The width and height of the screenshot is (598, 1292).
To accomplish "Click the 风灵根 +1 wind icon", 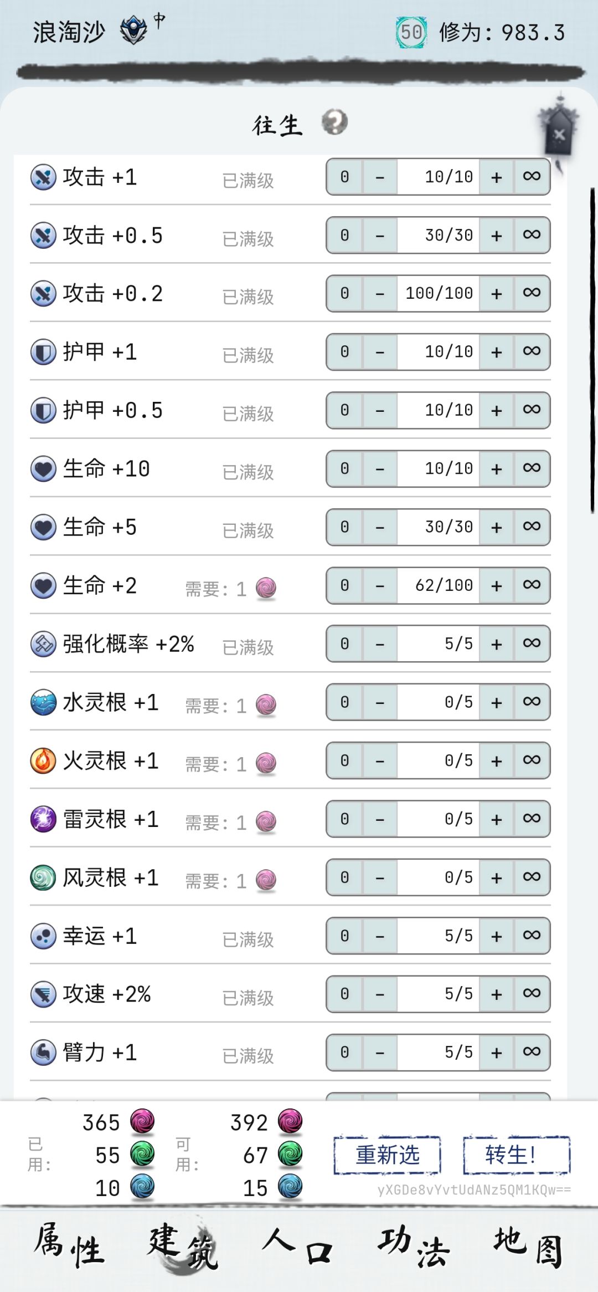I will click(43, 877).
